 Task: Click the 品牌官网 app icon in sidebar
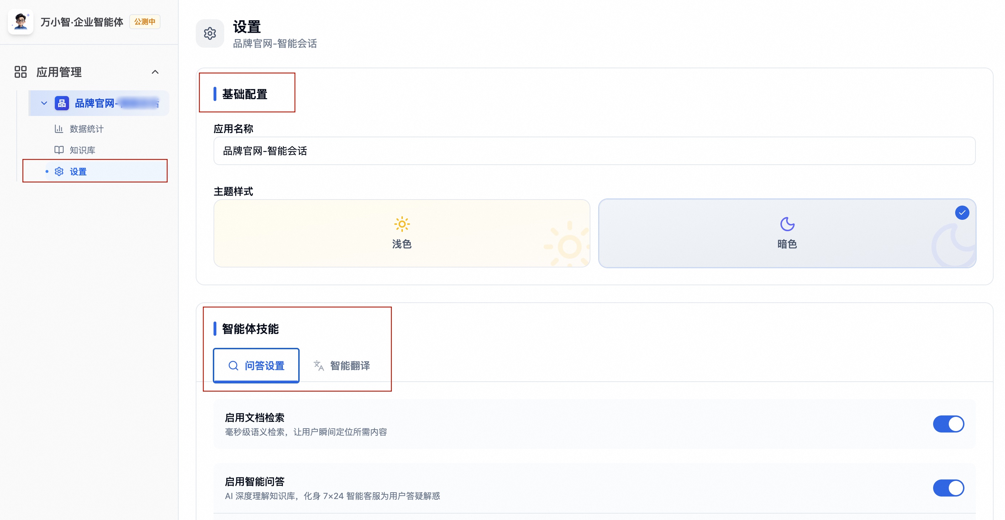62,103
